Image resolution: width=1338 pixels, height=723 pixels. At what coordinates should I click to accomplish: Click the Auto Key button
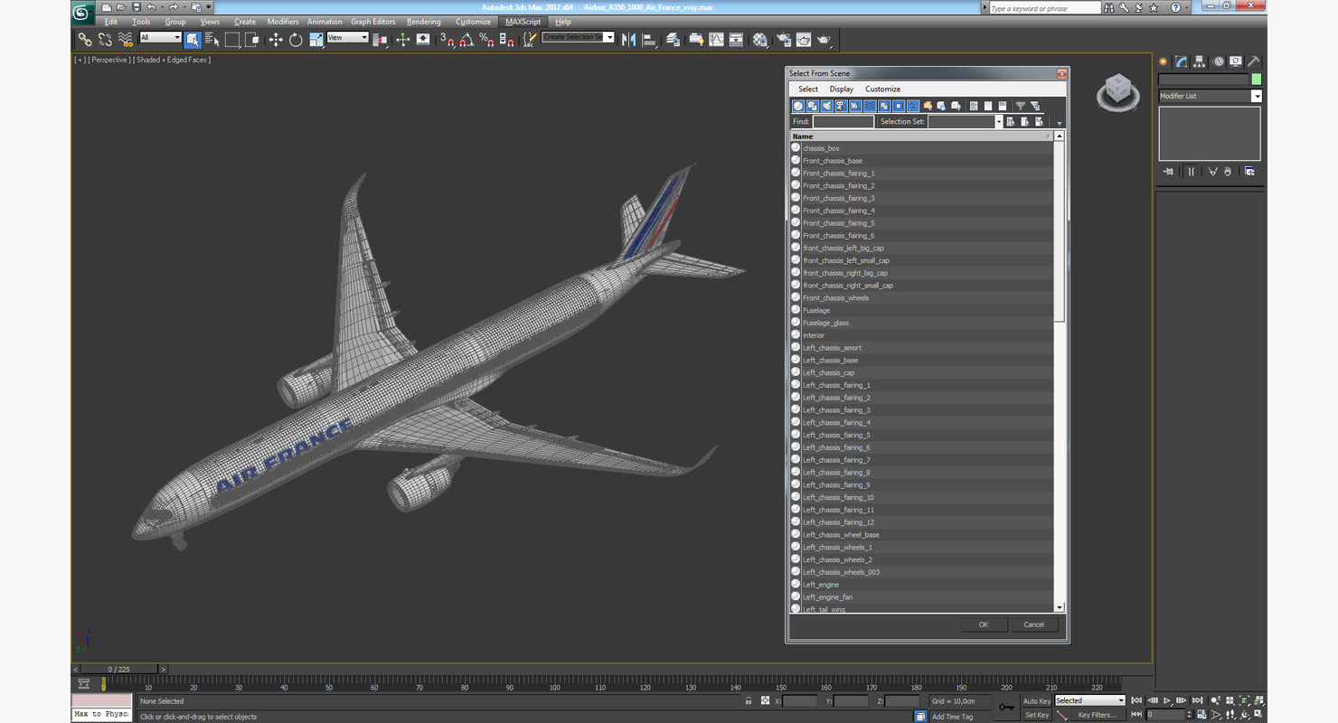(x=1037, y=701)
